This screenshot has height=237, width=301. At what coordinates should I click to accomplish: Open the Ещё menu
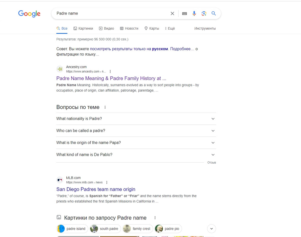point(170,28)
